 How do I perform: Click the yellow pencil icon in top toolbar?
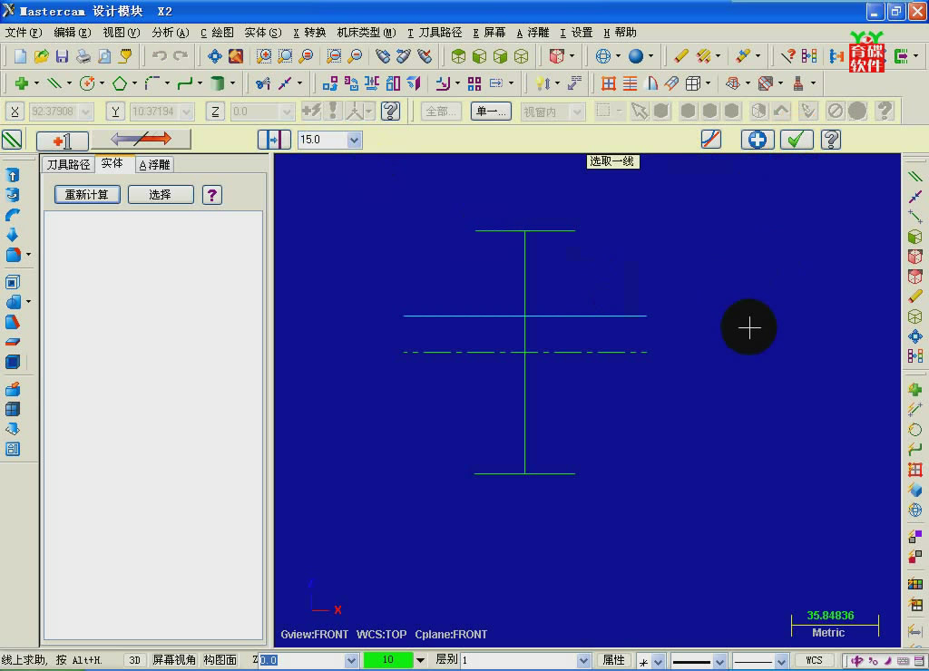[680, 56]
